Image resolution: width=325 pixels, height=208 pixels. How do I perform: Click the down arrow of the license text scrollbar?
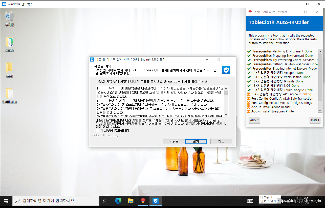click(x=226, y=114)
